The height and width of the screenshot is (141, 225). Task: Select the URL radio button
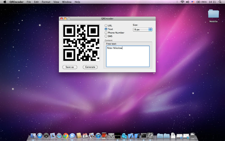coord(106,25)
